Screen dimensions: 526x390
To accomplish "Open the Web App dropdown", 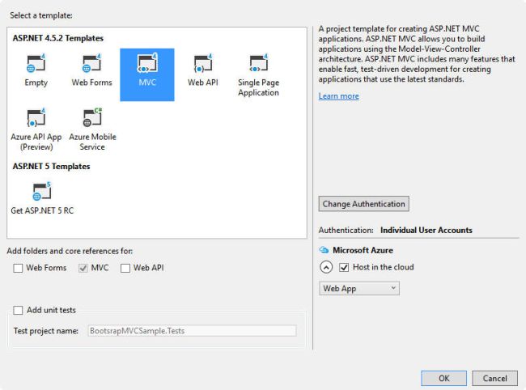I will pyautogui.click(x=359, y=288).
